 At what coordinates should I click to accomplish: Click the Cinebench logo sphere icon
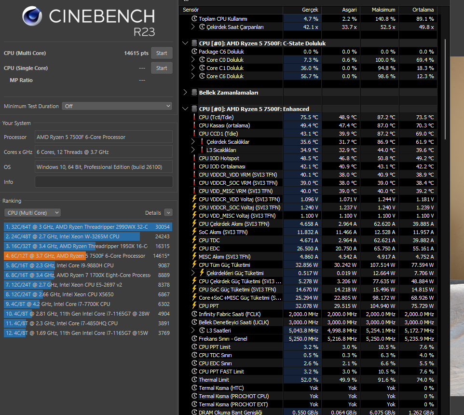coord(32,16)
